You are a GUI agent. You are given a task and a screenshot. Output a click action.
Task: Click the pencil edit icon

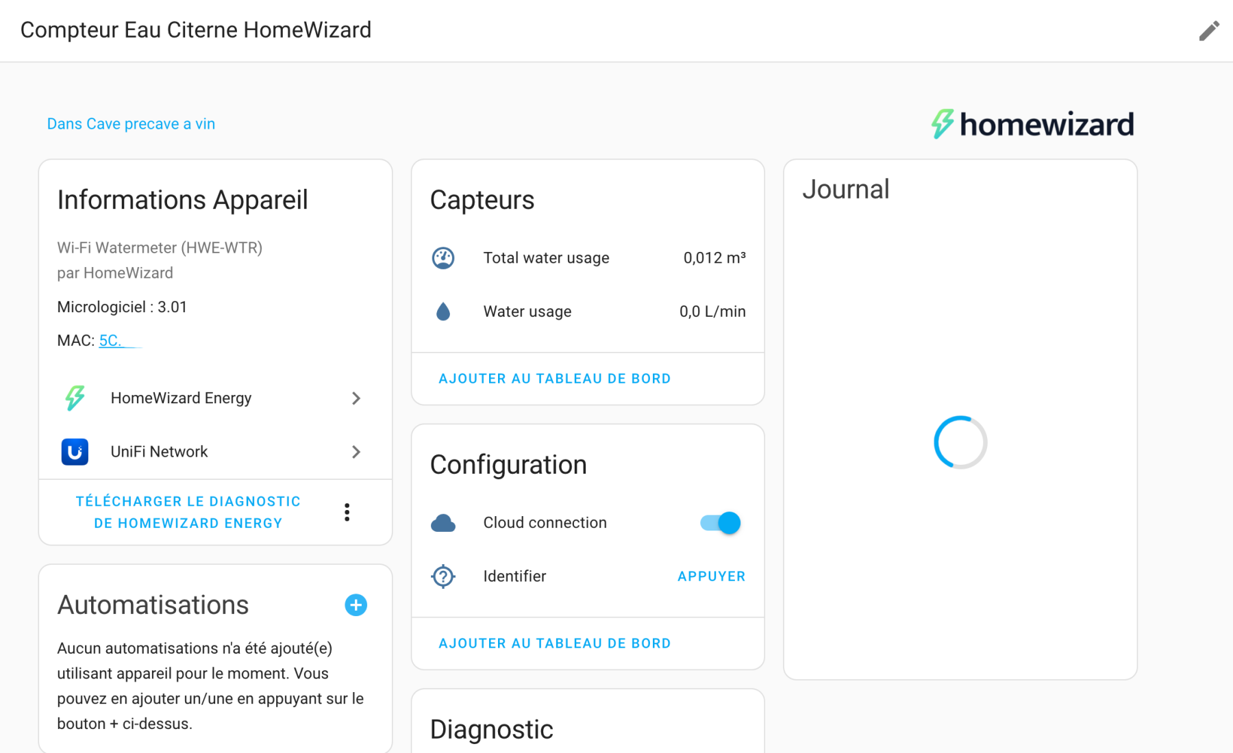(x=1209, y=31)
